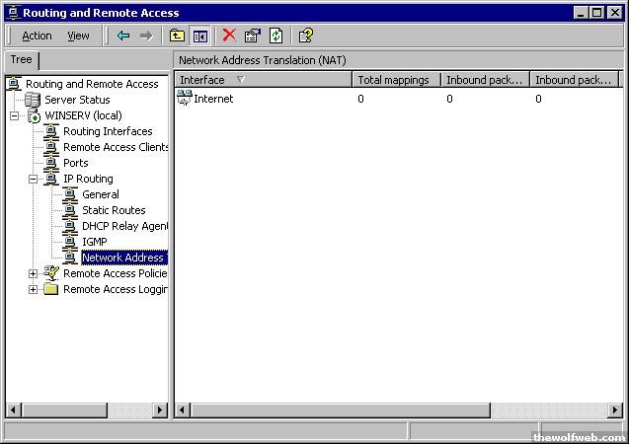Sort list by Interface column header

coord(262,80)
